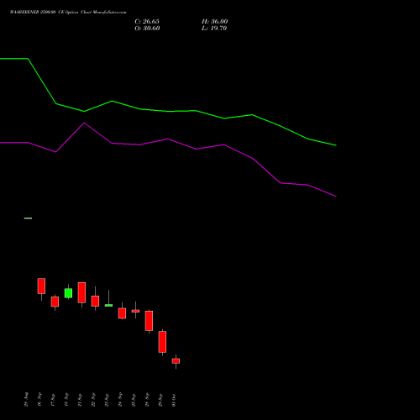Screen dimensions: 420x420
Task: Select the 16 Sep date label
Action: click(x=39, y=399)
